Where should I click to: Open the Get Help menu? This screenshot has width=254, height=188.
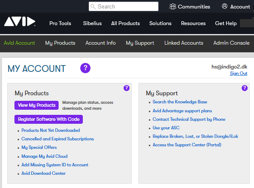pos(226,23)
